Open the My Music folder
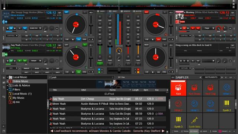This screenshot has width=238, height=134. 18,98
